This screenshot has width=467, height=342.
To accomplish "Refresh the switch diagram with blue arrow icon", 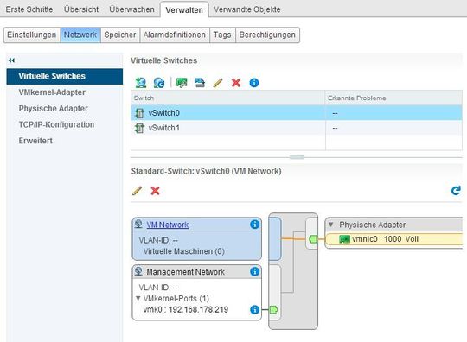I will point(456,190).
